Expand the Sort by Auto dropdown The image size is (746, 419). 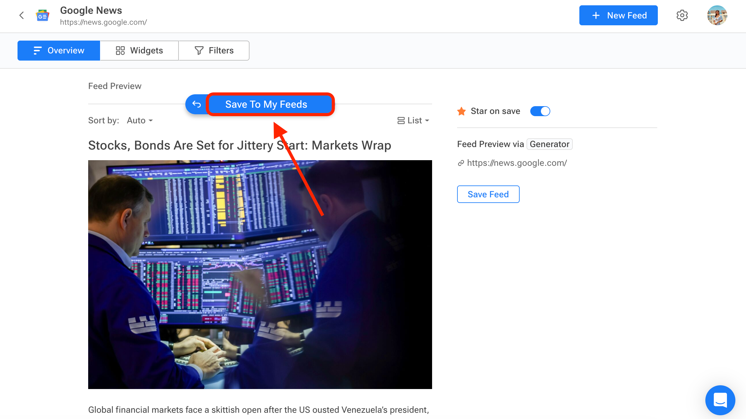point(140,121)
